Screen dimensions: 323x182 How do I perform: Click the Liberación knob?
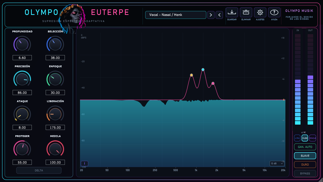click(x=55, y=114)
